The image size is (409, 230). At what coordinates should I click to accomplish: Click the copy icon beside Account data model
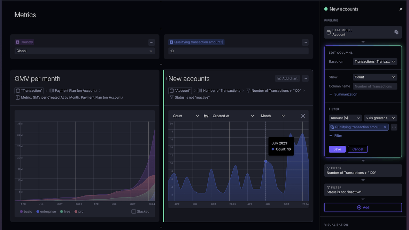pos(396,32)
